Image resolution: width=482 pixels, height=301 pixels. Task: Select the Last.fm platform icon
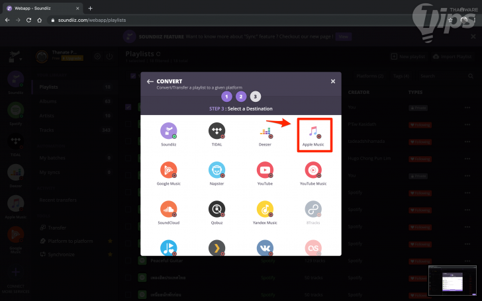point(313,247)
